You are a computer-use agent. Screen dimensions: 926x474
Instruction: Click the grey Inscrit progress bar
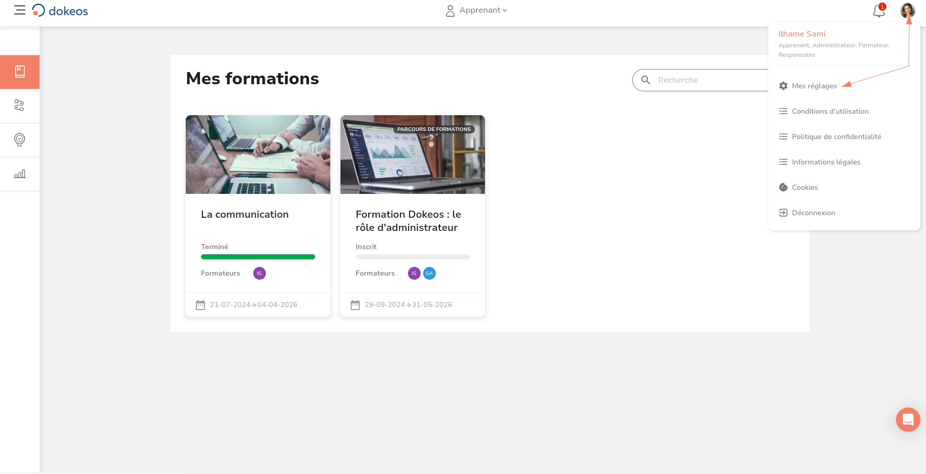click(x=413, y=257)
